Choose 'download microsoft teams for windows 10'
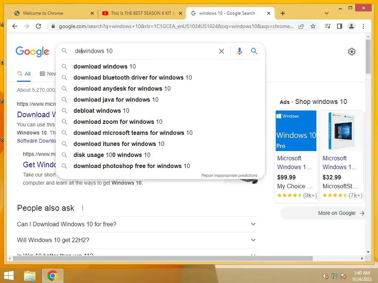This screenshot has height=283, width=378. coord(160,133)
